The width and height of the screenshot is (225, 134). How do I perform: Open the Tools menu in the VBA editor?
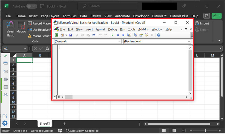tap(132, 29)
